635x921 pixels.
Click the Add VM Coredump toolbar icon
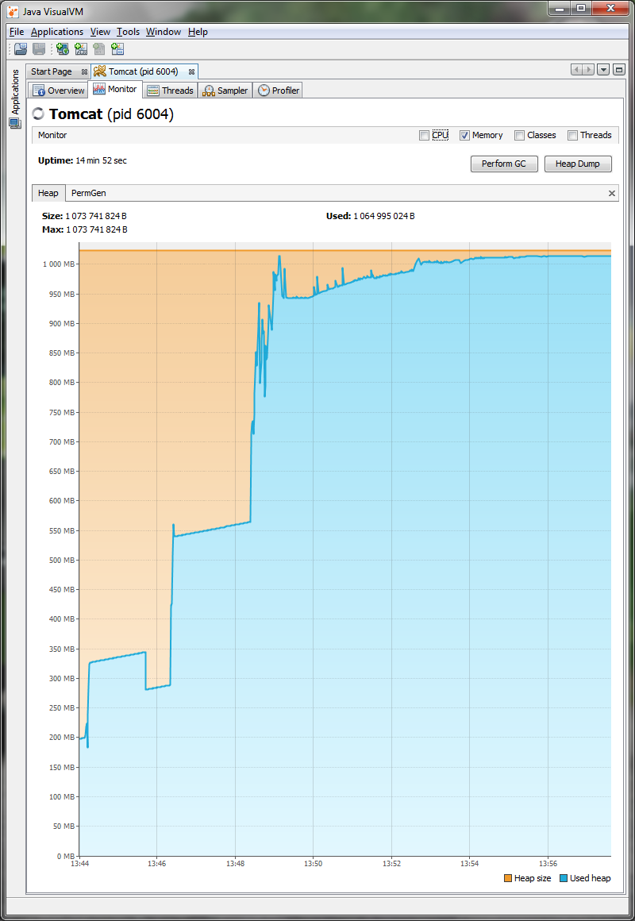coord(99,49)
